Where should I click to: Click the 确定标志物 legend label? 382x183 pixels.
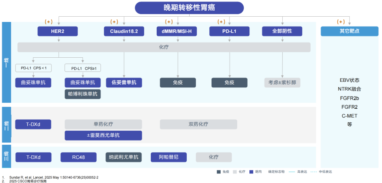coord(277,172)
